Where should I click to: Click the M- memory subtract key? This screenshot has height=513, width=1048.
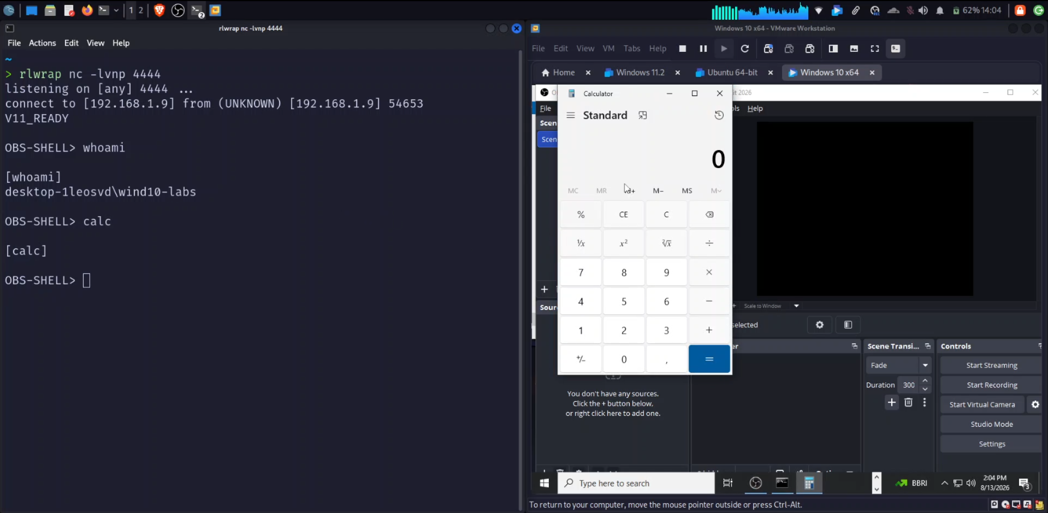pos(658,190)
